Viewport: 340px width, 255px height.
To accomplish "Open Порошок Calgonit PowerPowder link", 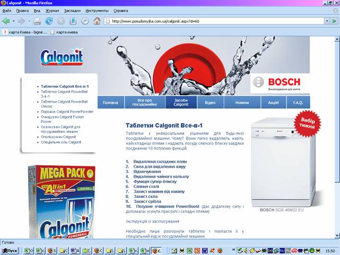I will pyautogui.click(x=67, y=112).
